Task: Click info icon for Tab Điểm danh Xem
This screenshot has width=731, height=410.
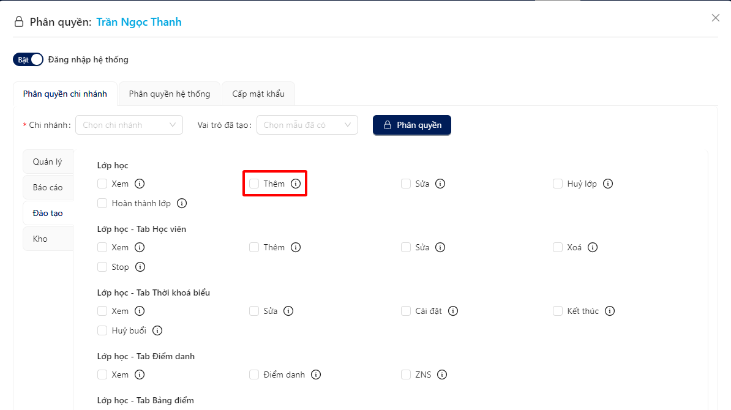Action: click(x=140, y=375)
